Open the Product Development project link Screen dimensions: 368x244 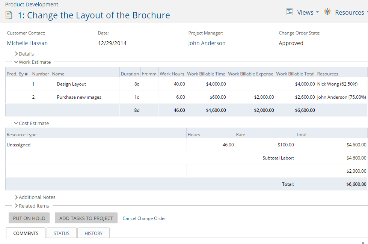pyautogui.click(x=32, y=5)
